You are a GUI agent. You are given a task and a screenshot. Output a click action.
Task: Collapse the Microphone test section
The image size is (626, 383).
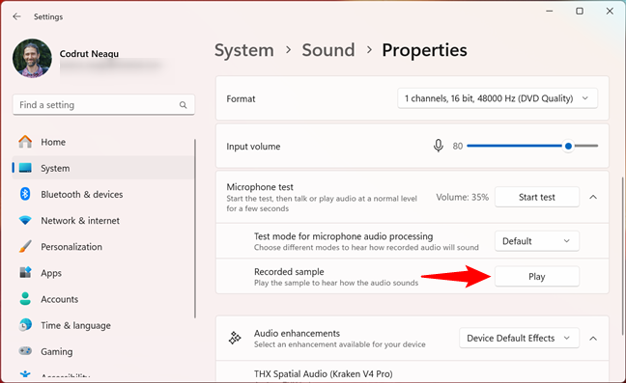pos(593,197)
